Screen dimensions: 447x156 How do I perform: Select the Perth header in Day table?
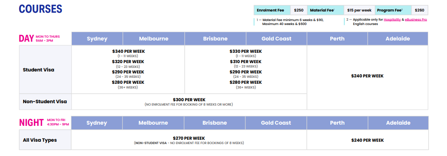click(337, 39)
